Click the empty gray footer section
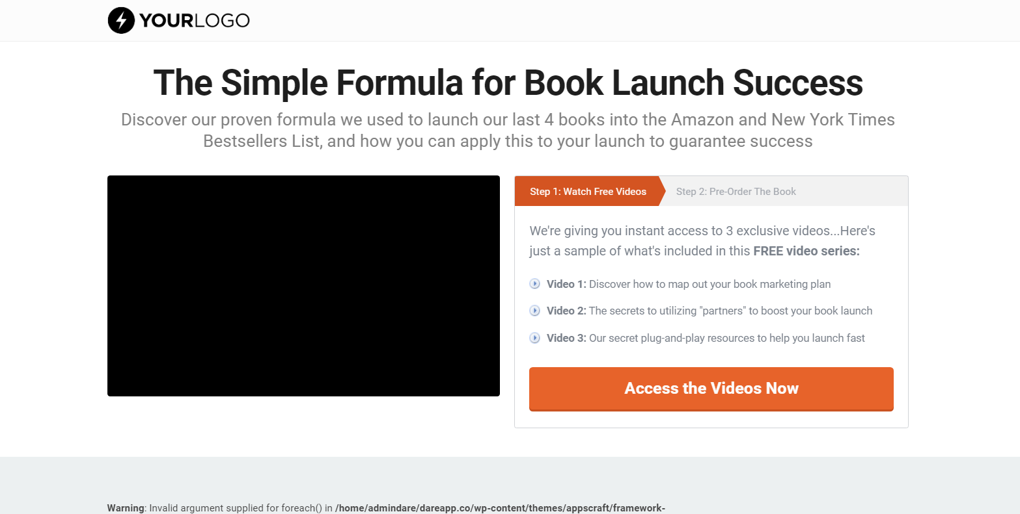This screenshot has height=514, width=1020. (x=510, y=478)
